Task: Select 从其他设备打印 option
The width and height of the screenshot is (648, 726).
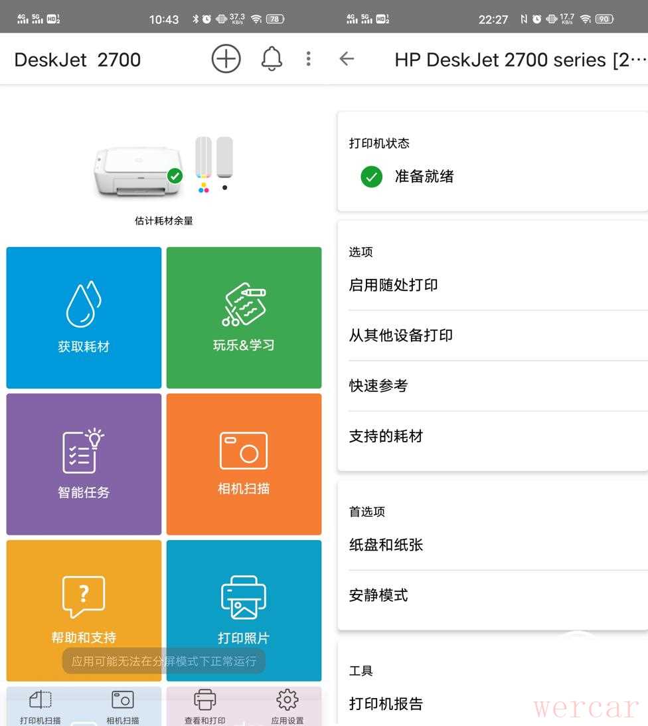Action: (x=401, y=335)
